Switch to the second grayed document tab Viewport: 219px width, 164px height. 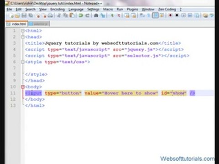pos(39,24)
